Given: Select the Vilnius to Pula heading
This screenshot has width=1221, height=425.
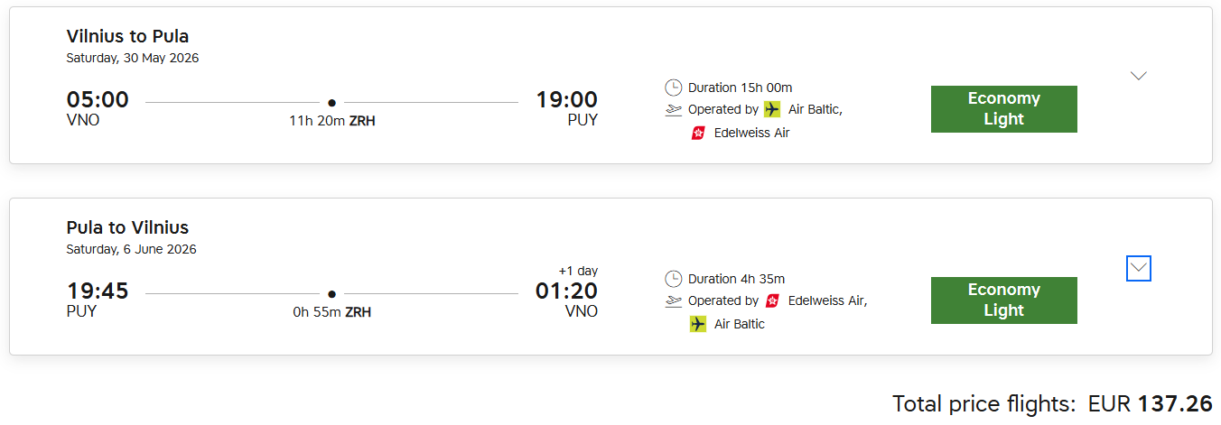Looking at the screenshot, I should point(127,37).
